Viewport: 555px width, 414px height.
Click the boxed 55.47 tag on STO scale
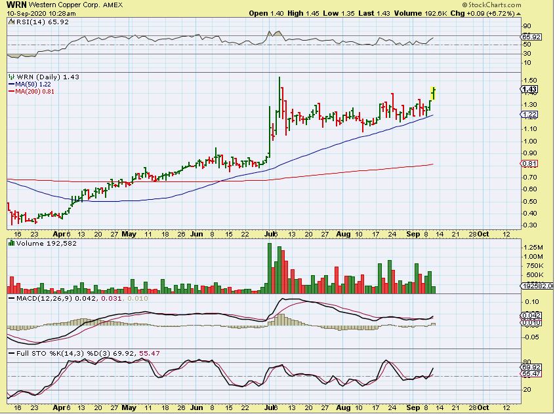pyautogui.click(x=531, y=373)
